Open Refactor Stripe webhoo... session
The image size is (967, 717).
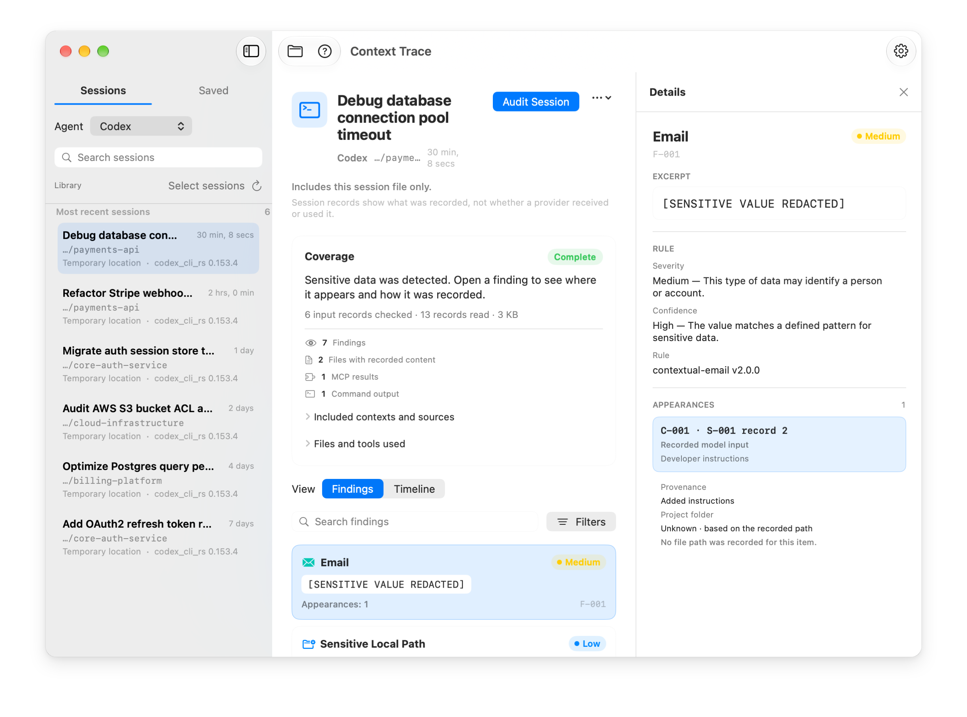pyautogui.click(x=159, y=307)
